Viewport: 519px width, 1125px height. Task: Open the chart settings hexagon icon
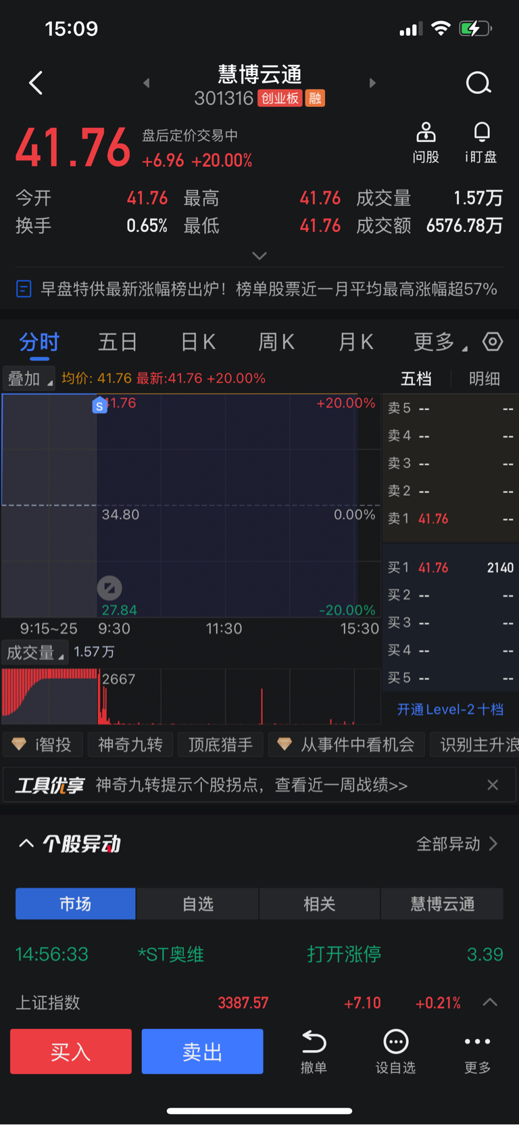coord(493,342)
